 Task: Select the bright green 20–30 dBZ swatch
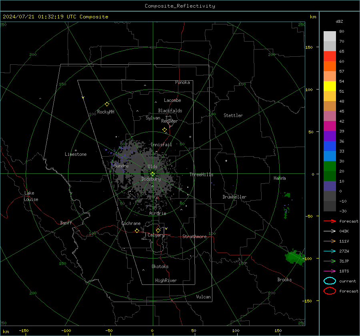click(330, 166)
